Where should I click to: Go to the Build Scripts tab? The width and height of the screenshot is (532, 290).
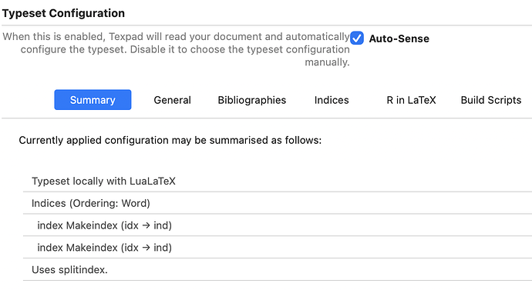(491, 100)
